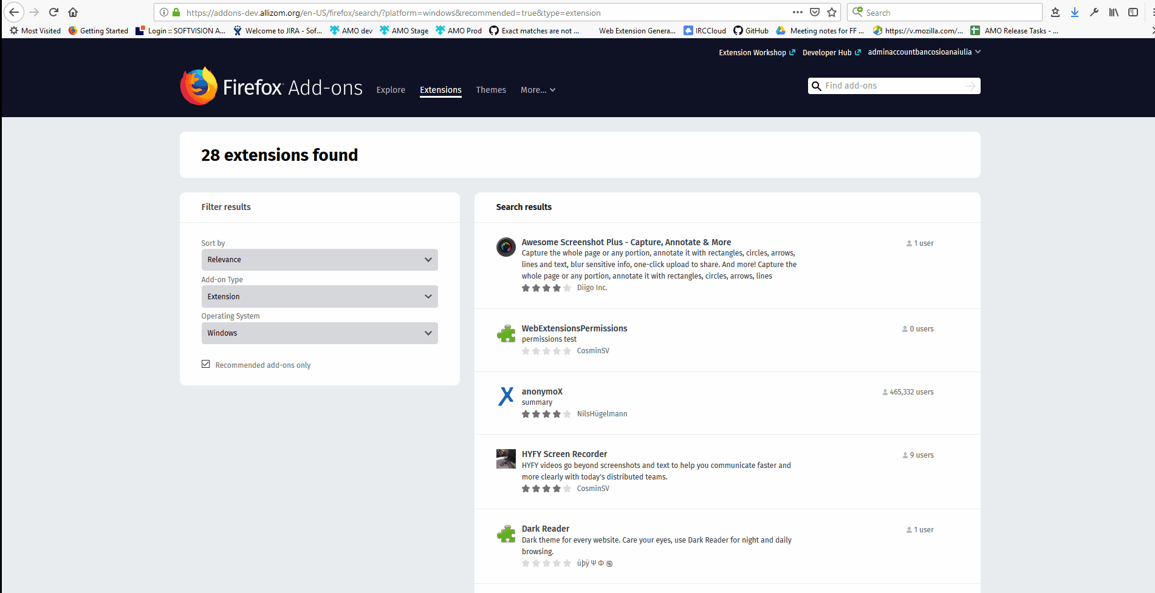Click author name Diigo Inc.

[x=592, y=288]
